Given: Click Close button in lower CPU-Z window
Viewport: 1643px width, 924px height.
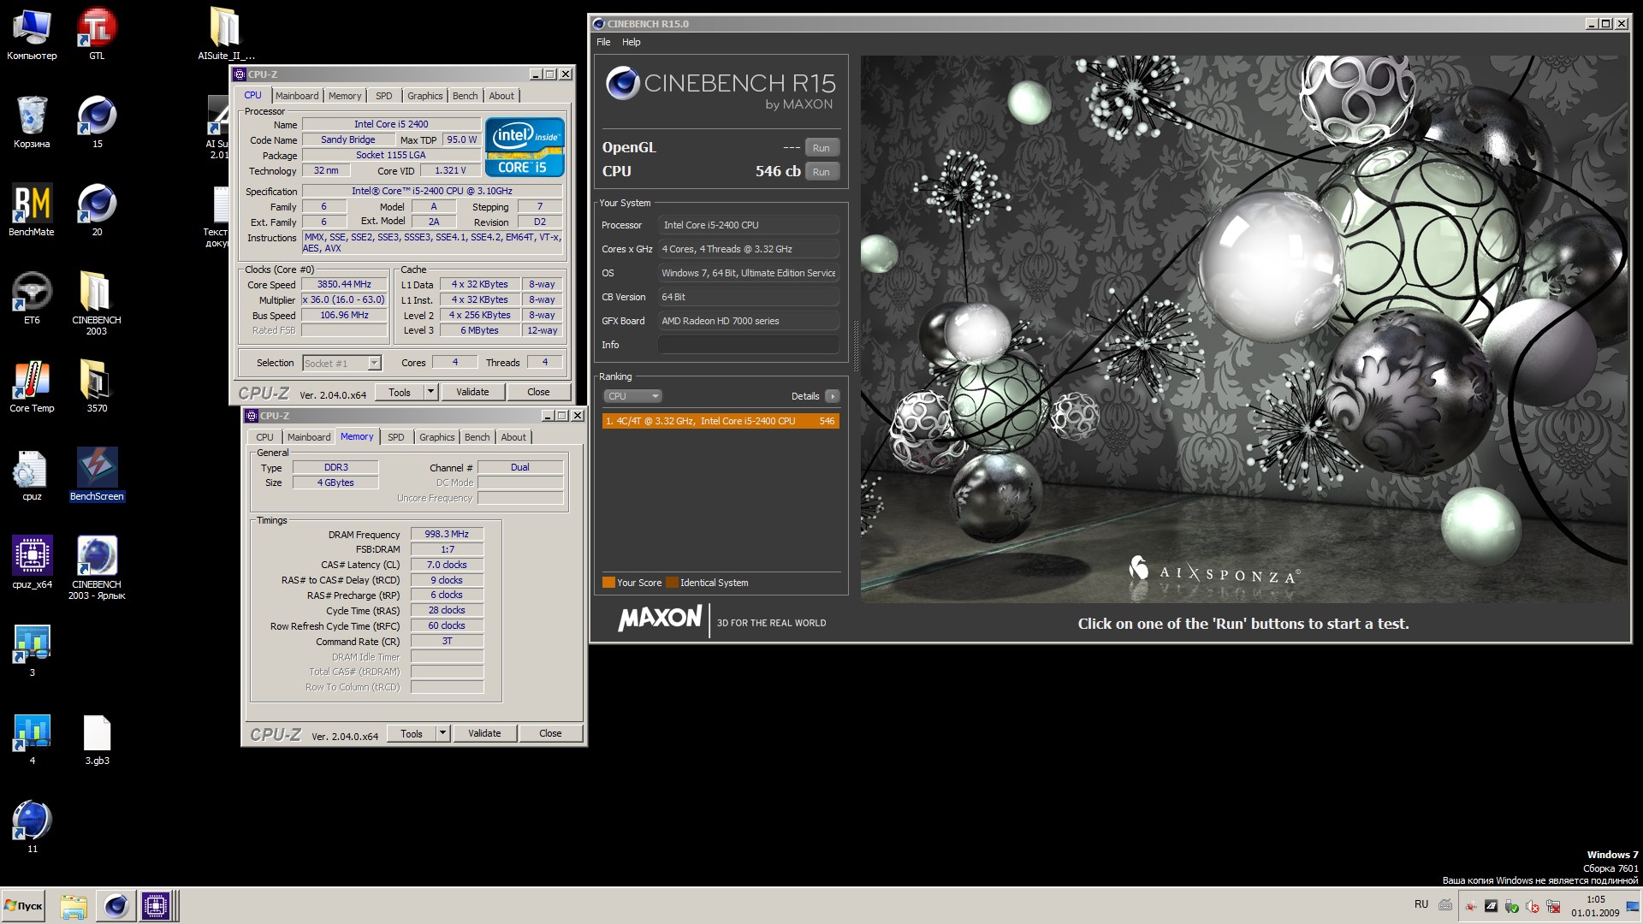Looking at the screenshot, I should point(550,733).
